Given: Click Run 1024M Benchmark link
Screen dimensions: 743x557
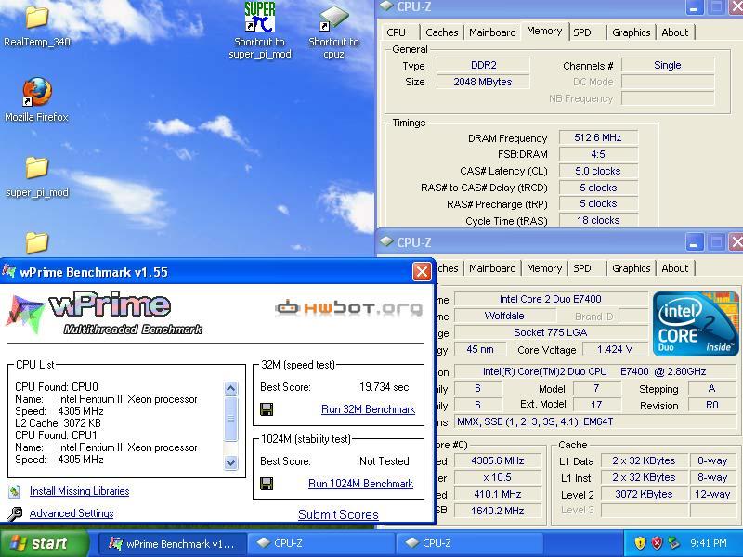Looking at the screenshot, I should point(360,484).
